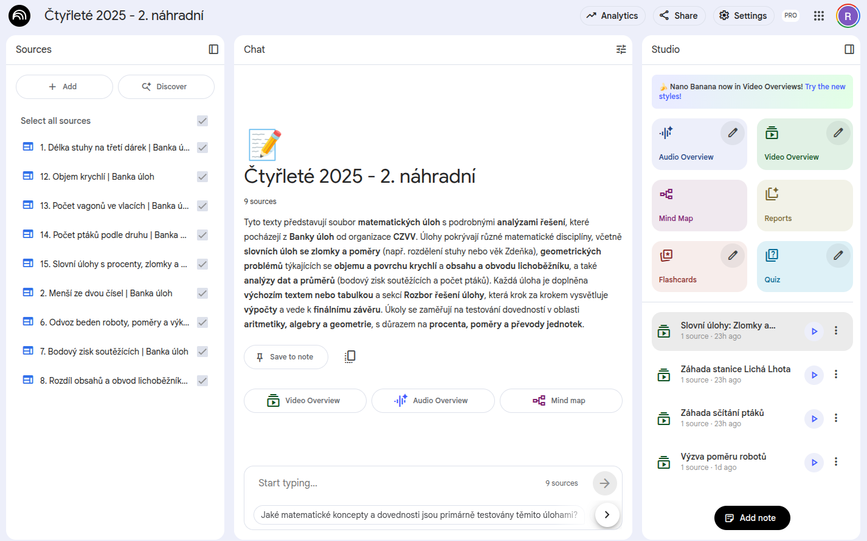Click the pencil on Quiz card
The height and width of the screenshot is (541, 867).
[838, 255]
